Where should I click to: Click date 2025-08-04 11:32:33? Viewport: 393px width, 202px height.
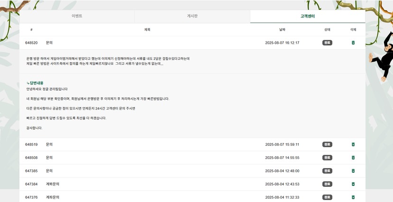282,197
